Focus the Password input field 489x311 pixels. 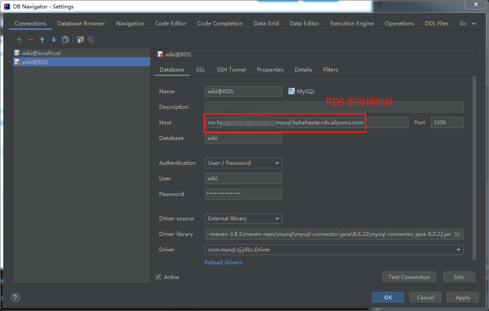[x=243, y=194]
